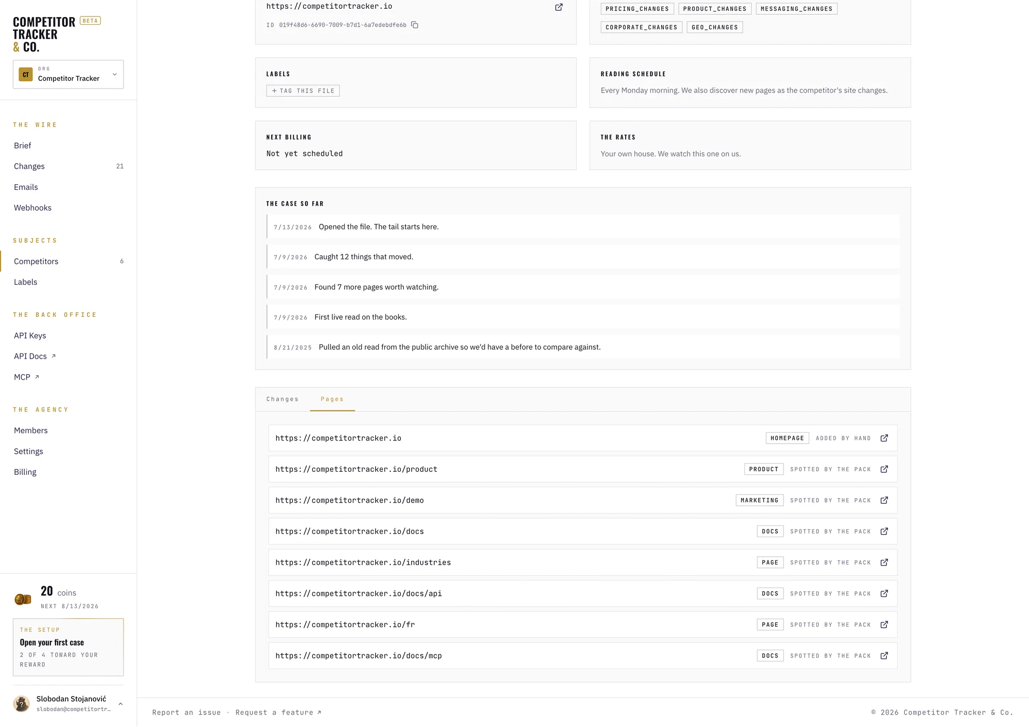
Task: Open the /docs/api page external link icon
Action: coord(884,593)
